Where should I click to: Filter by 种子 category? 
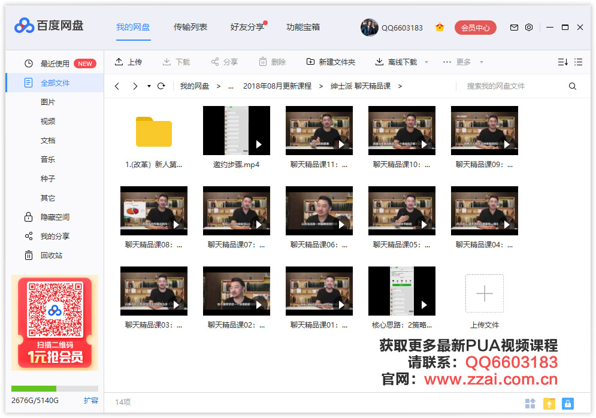48,179
